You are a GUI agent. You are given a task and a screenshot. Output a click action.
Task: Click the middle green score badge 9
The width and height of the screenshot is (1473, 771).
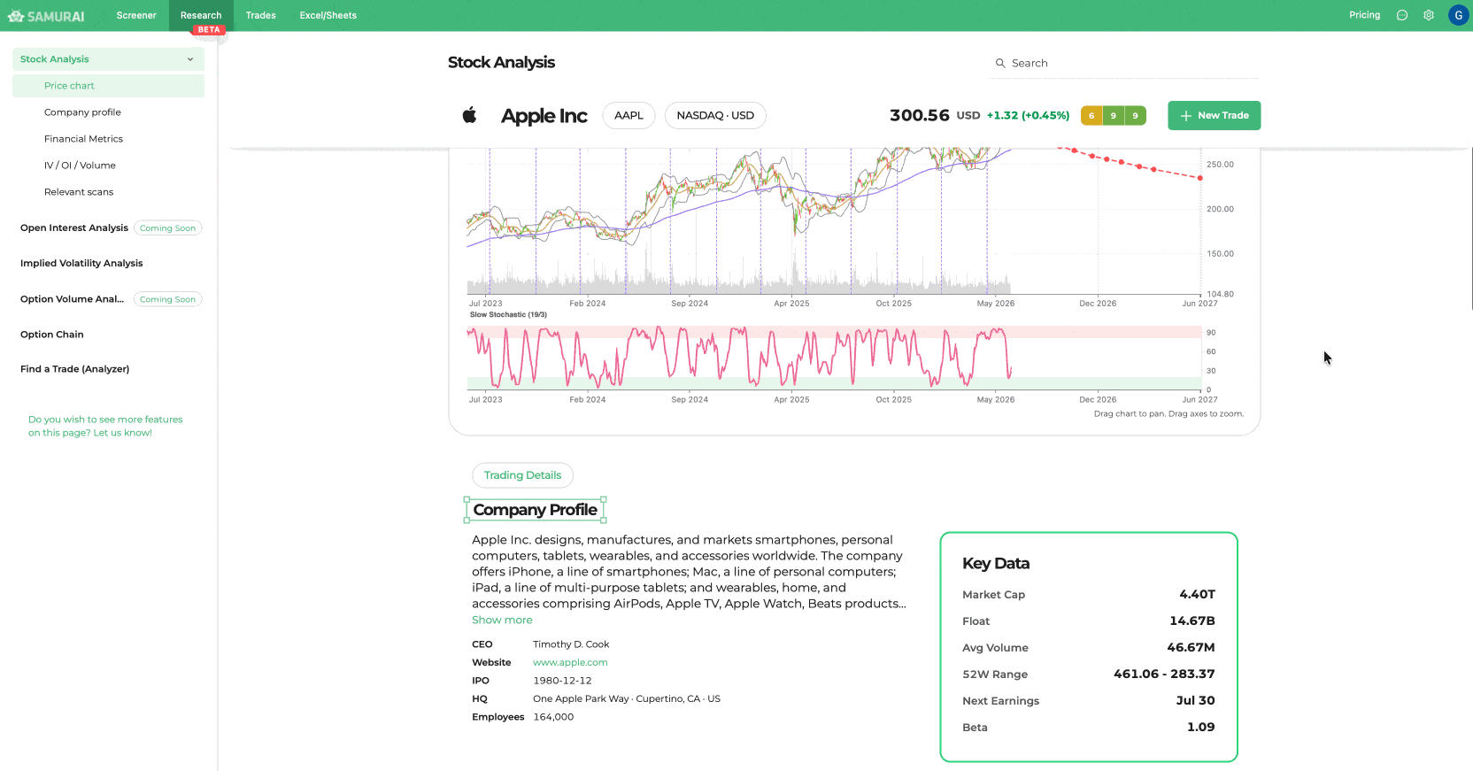[x=1114, y=115]
